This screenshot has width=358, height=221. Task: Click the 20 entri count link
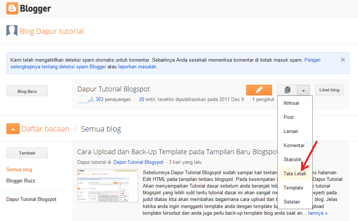142,100
